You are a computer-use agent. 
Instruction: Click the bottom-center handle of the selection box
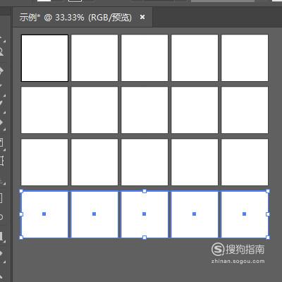(x=145, y=238)
